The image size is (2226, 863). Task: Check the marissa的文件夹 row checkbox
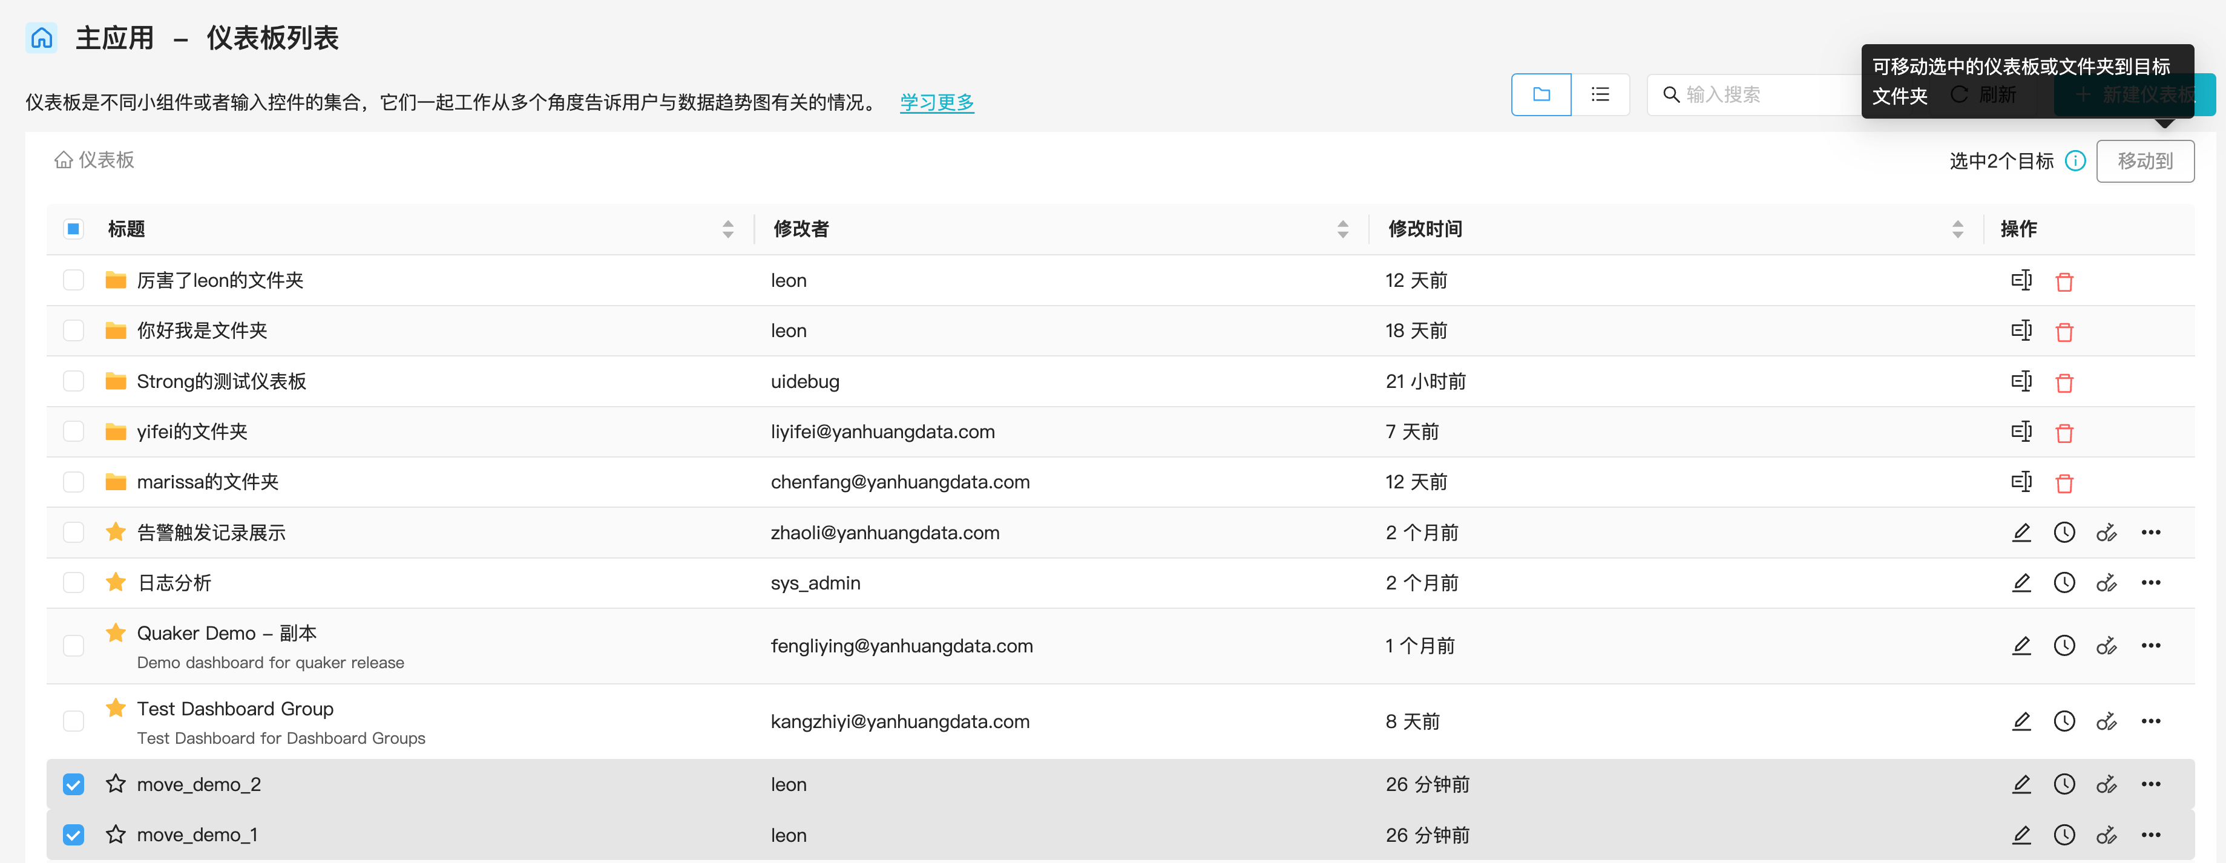pos(73,481)
